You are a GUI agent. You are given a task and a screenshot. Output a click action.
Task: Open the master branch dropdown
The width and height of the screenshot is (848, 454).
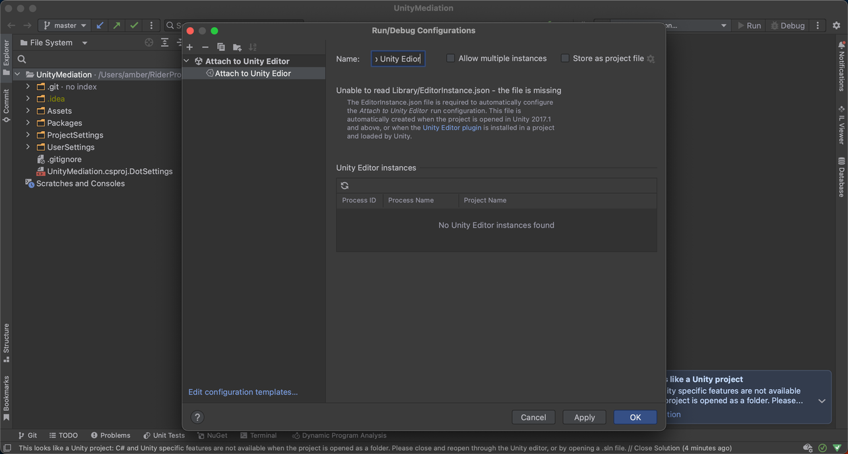point(64,25)
